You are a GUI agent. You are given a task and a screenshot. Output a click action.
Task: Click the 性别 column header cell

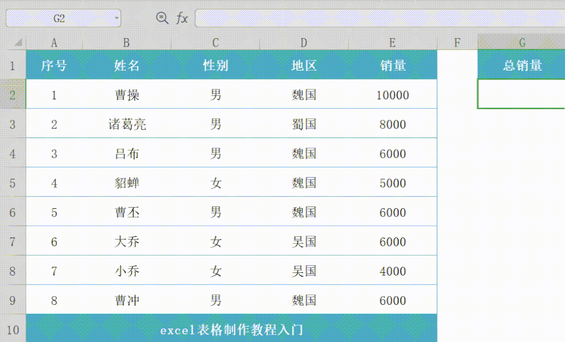[216, 65]
